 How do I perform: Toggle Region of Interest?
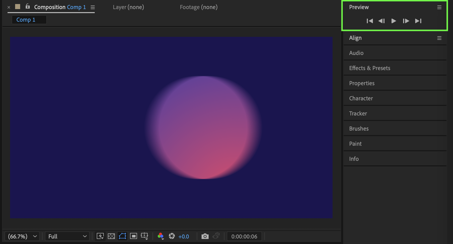[x=134, y=236]
